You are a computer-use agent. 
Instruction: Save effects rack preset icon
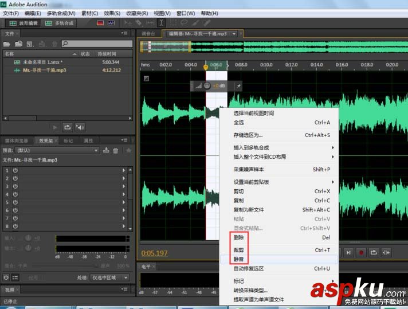point(106,150)
